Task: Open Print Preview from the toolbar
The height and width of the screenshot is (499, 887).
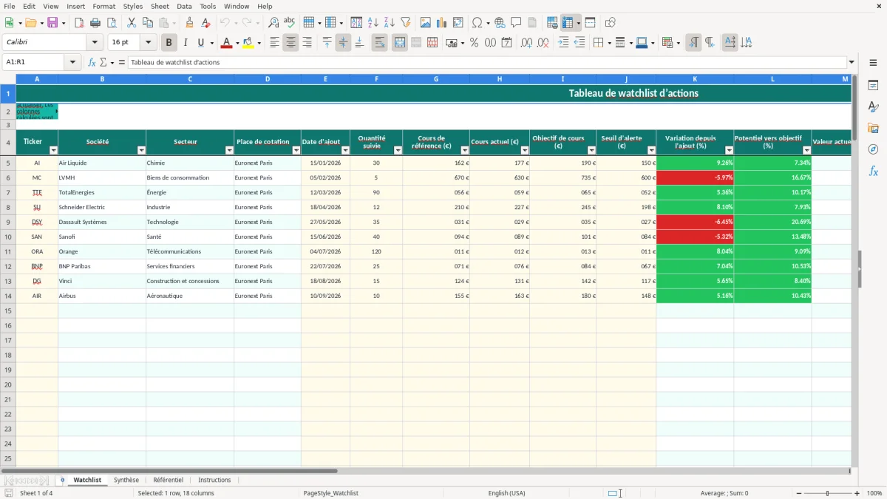Action: point(112,23)
